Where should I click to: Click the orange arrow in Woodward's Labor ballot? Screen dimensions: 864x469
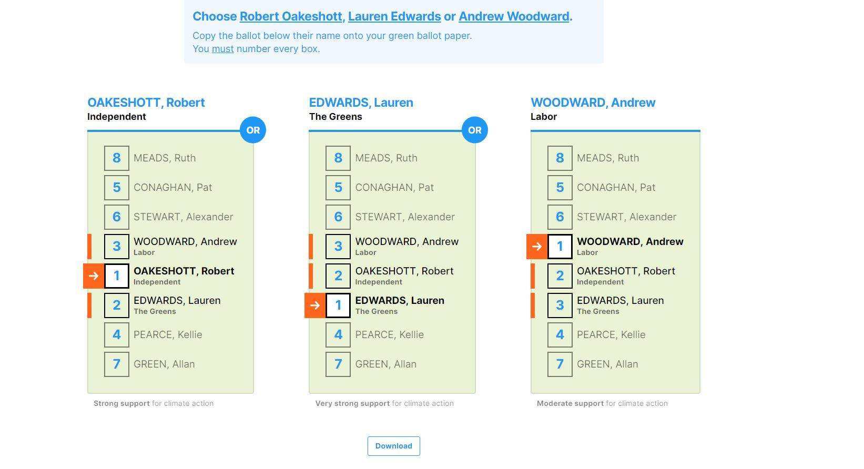click(537, 247)
